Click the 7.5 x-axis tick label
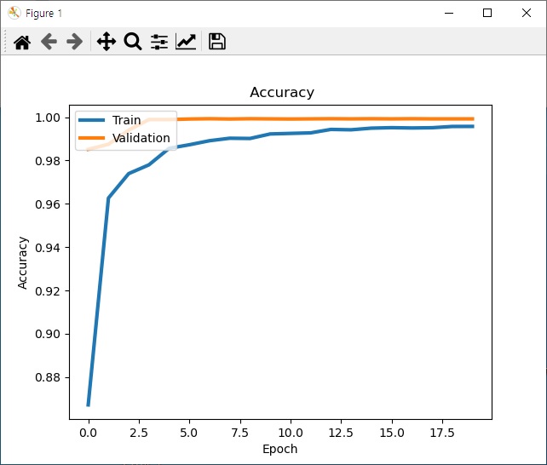Viewport: 547px width, 465px height. pyautogui.click(x=240, y=433)
